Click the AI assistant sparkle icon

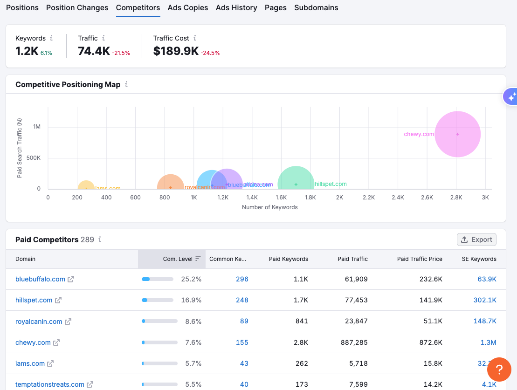coord(511,96)
